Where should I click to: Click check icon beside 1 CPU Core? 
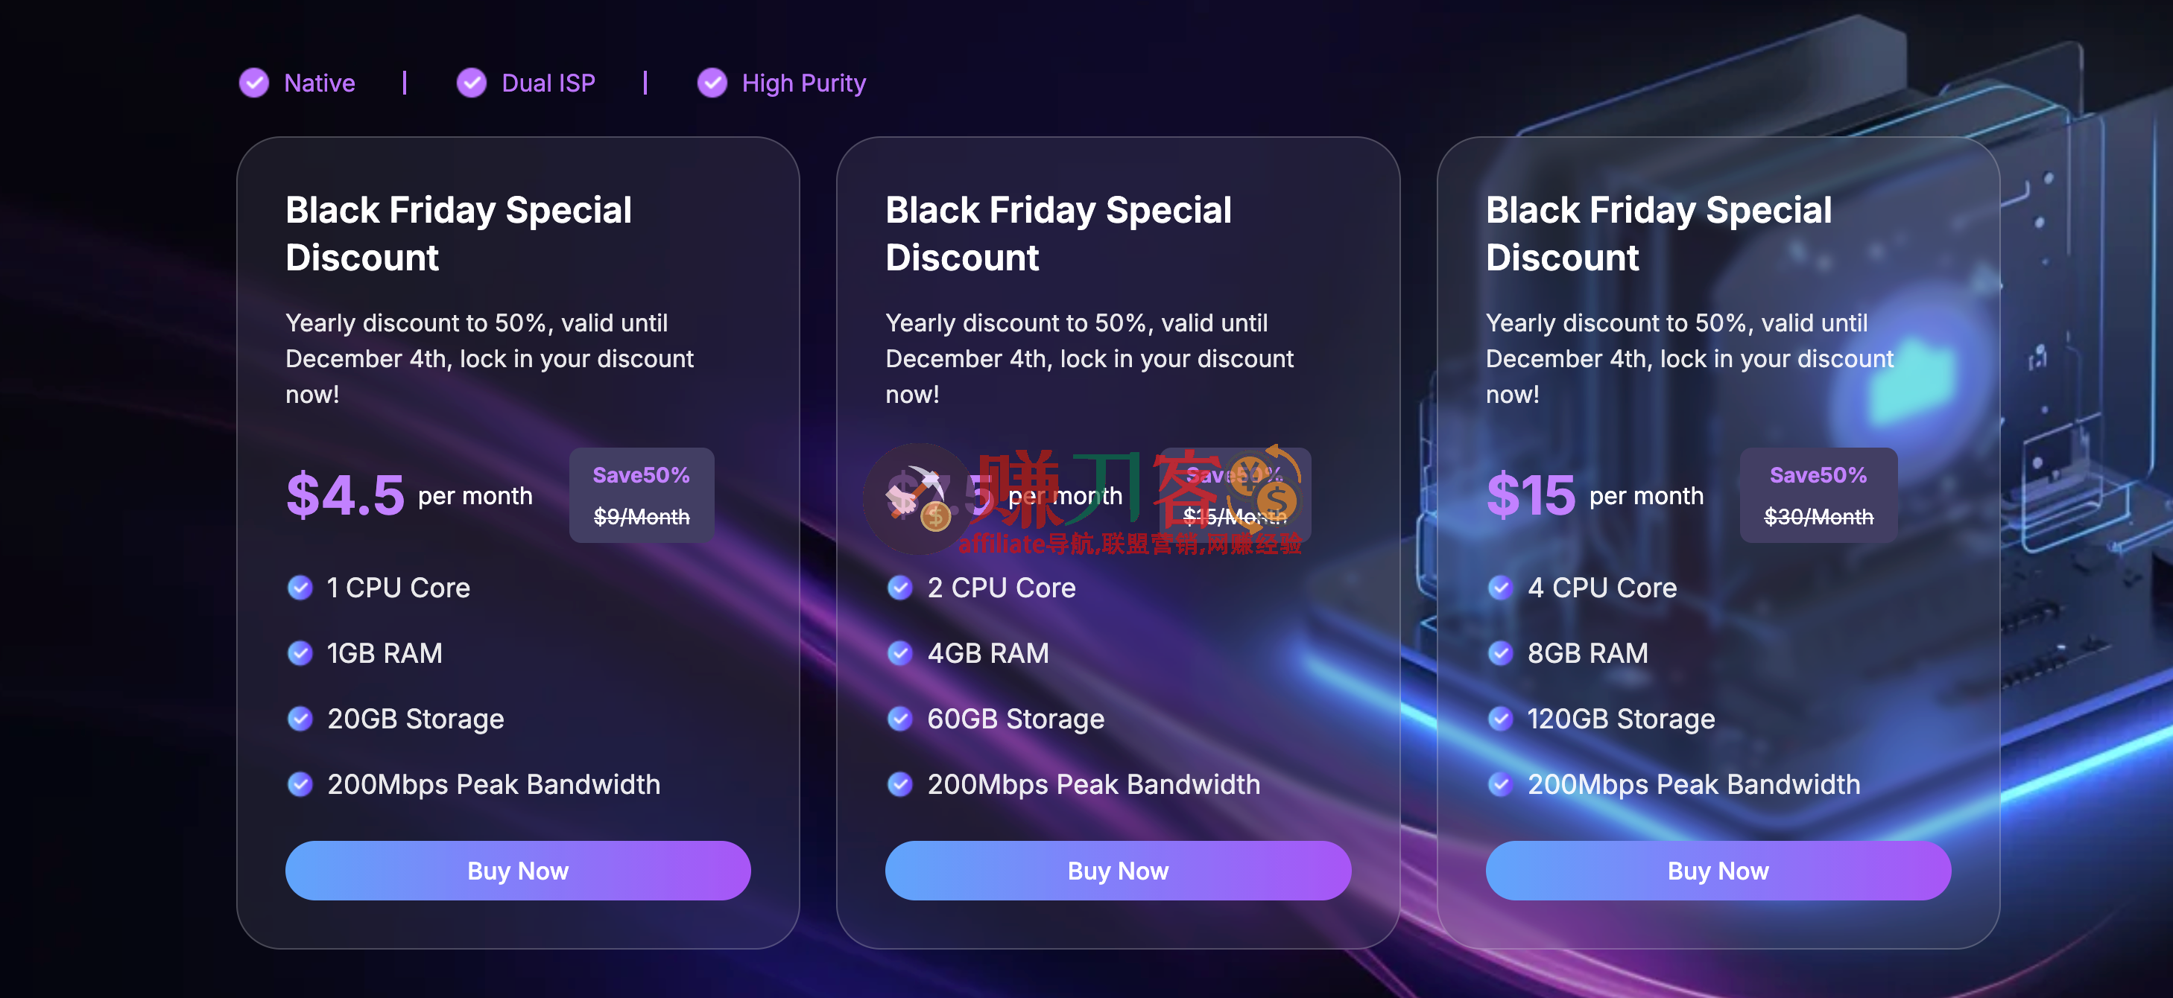point(300,588)
